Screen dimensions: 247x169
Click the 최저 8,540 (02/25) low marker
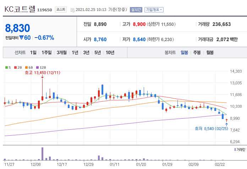212,129
